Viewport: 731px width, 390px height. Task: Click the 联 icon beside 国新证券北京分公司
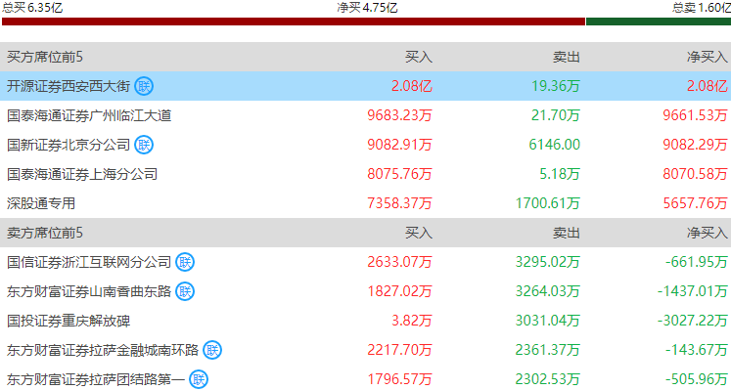(x=144, y=145)
